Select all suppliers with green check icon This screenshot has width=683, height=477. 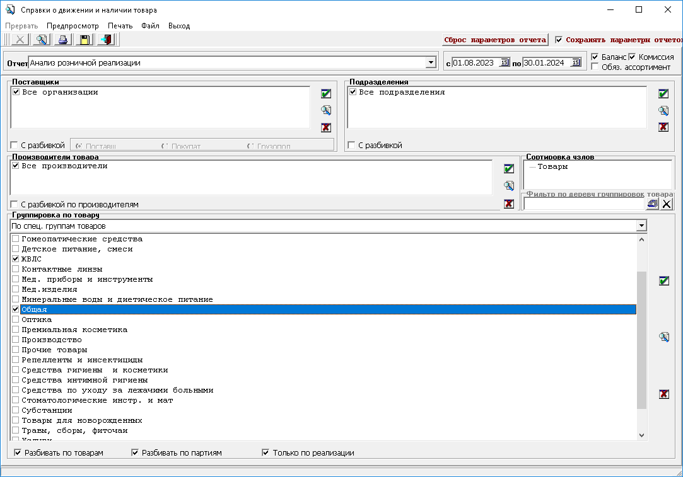[x=326, y=93]
